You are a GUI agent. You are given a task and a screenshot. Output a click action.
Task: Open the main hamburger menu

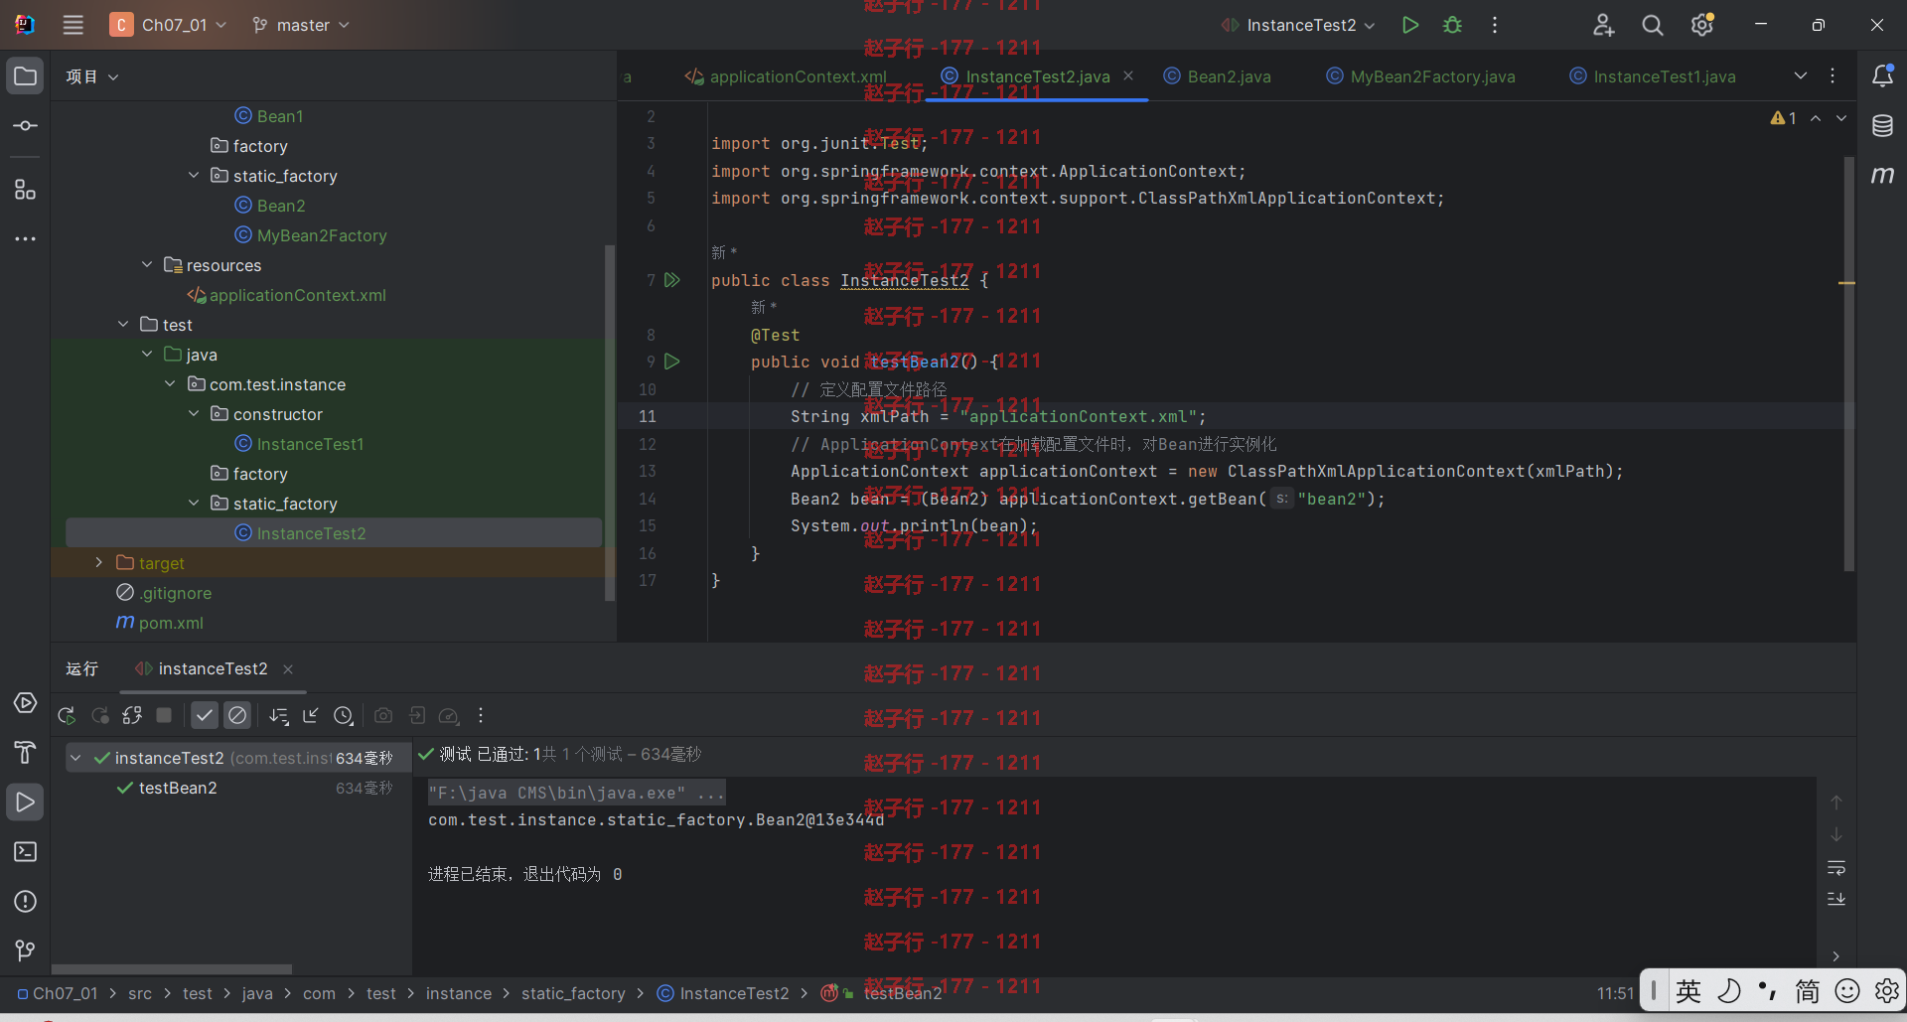pyautogui.click(x=73, y=25)
